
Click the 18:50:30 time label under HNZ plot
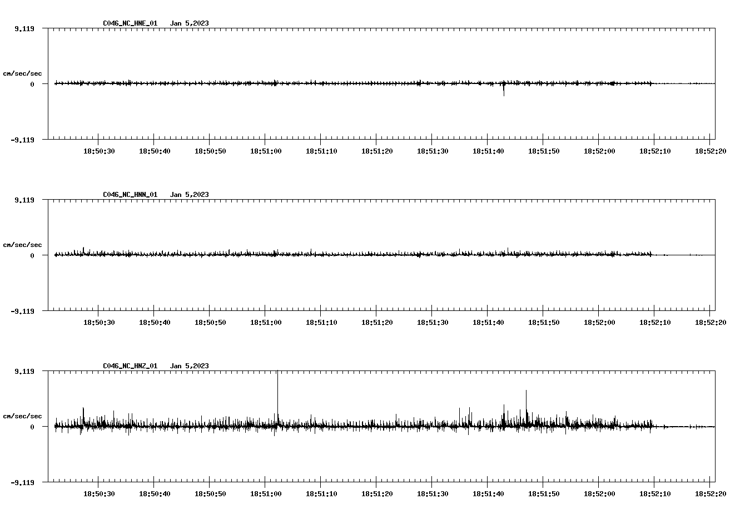click(99, 493)
